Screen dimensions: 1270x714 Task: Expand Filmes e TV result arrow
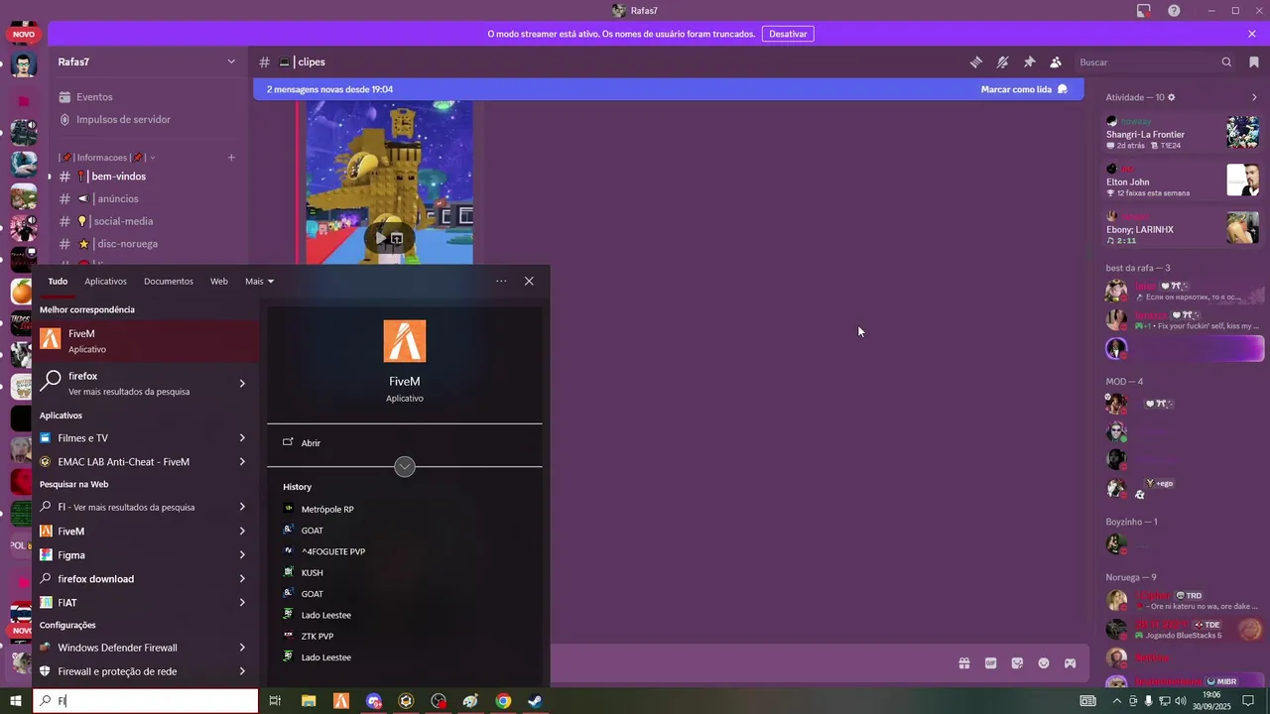click(242, 437)
